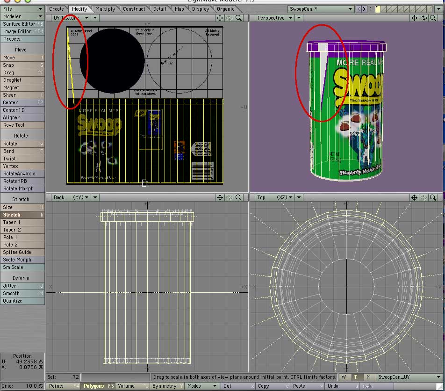The image size is (445, 391).
Task: Switch to the Construct tab
Action: click(134, 9)
